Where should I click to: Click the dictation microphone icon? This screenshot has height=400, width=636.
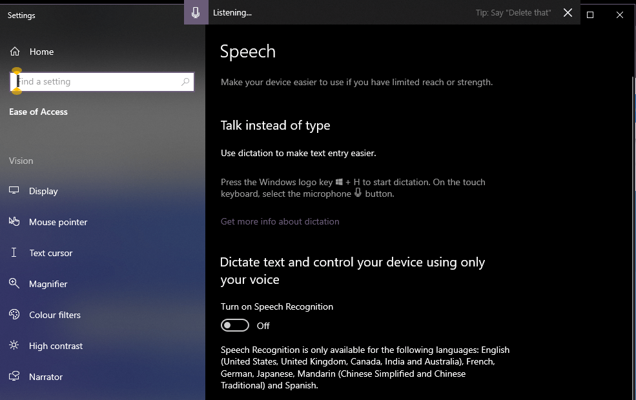click(196, 12)
